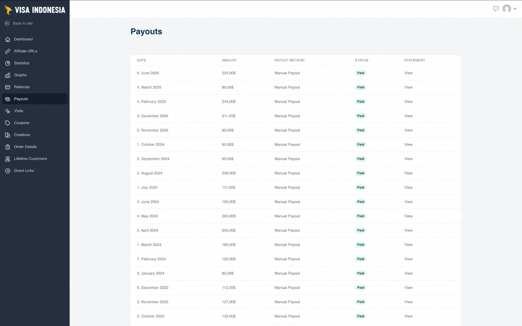The image size is (522, 326).
Task: Expand the account avatar dropdown
Action: tap(515, 9)
